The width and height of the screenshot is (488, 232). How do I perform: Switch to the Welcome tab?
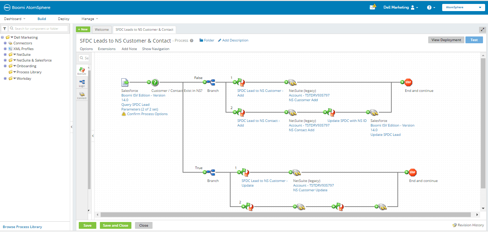[102, 30]
